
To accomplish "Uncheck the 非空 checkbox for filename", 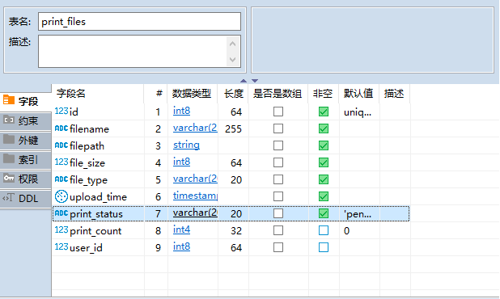I will click(324, 128).
